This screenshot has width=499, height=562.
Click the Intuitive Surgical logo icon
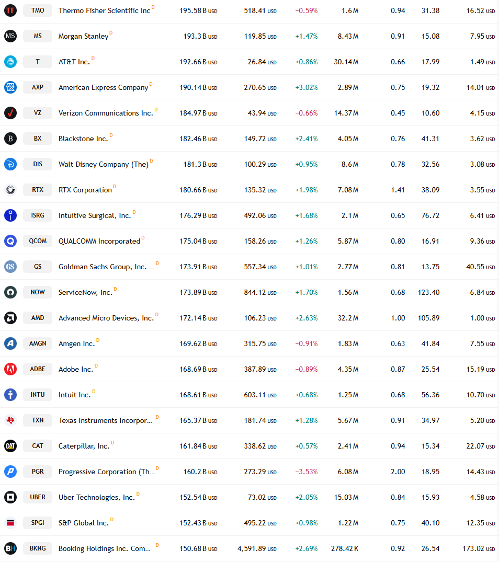tap(10, 215)
